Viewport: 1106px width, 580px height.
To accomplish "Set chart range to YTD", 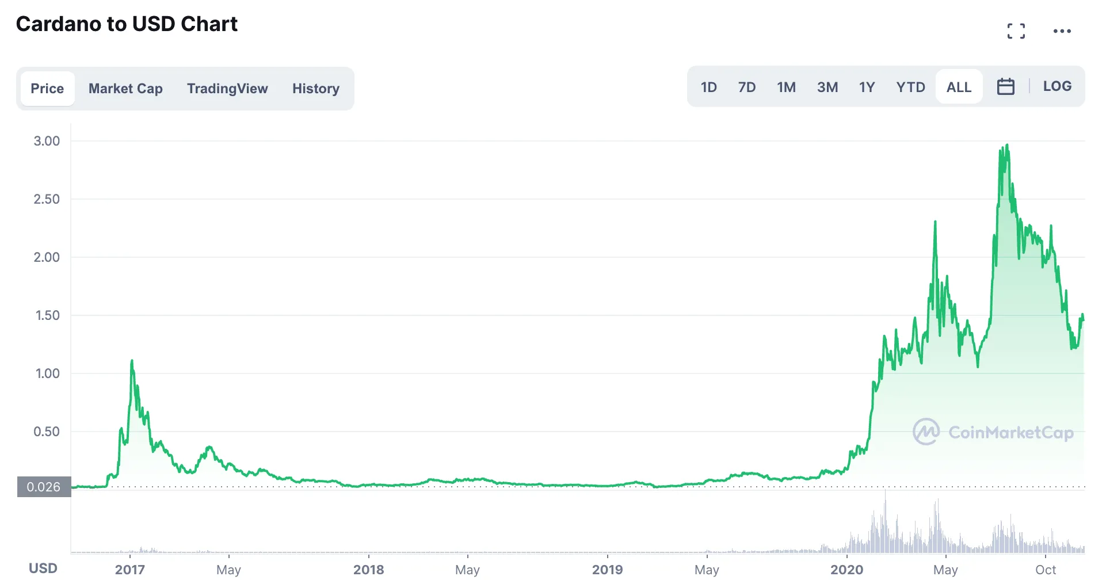I will point(911,87).
